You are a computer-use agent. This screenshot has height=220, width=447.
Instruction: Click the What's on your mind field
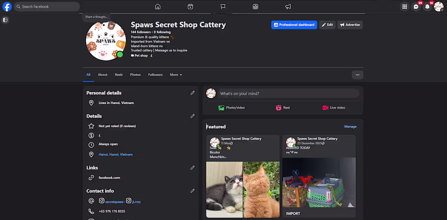[288, 93]
